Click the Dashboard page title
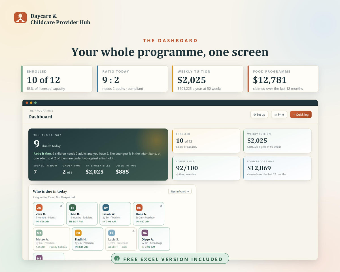 [x=40, y=117]
